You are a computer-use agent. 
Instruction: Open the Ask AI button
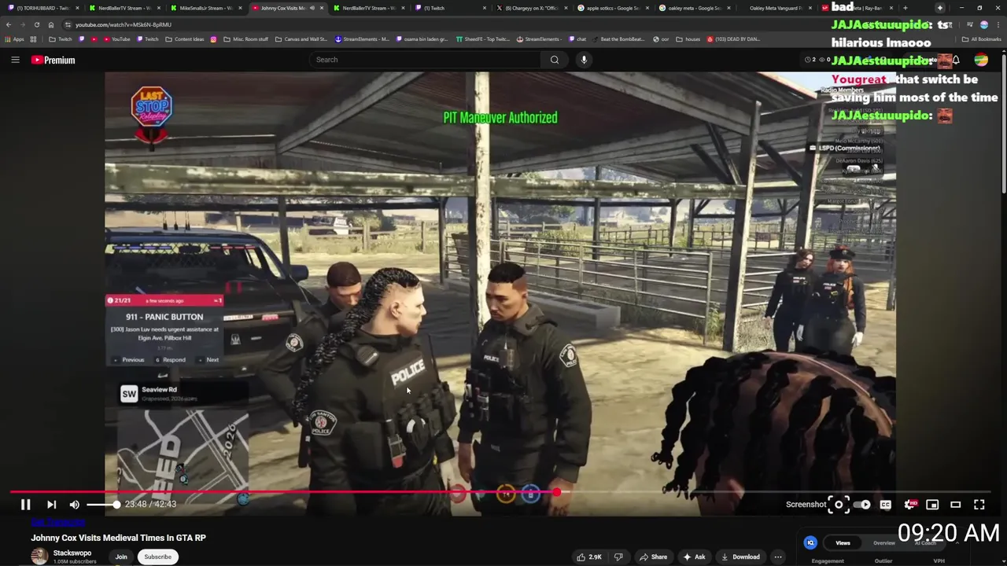[x=693, y=557]
